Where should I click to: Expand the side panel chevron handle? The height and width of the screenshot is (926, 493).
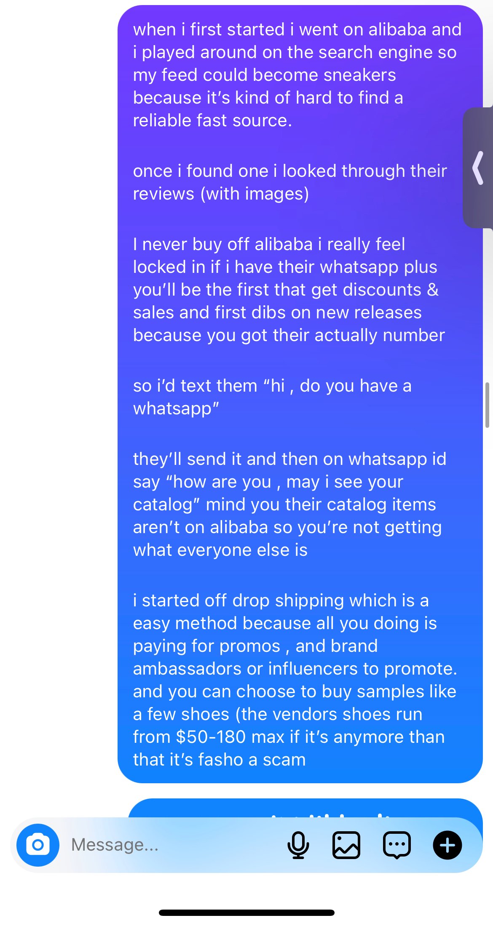click(x=479, y=168)
